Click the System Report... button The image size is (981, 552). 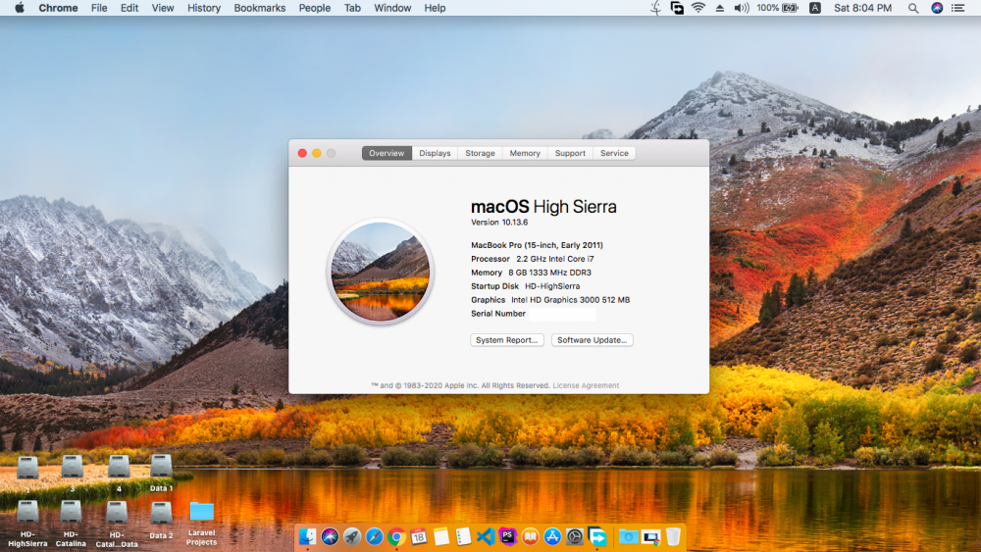(507, 340)
